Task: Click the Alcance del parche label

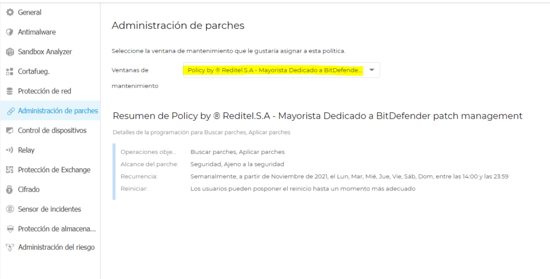Action: 149,164
